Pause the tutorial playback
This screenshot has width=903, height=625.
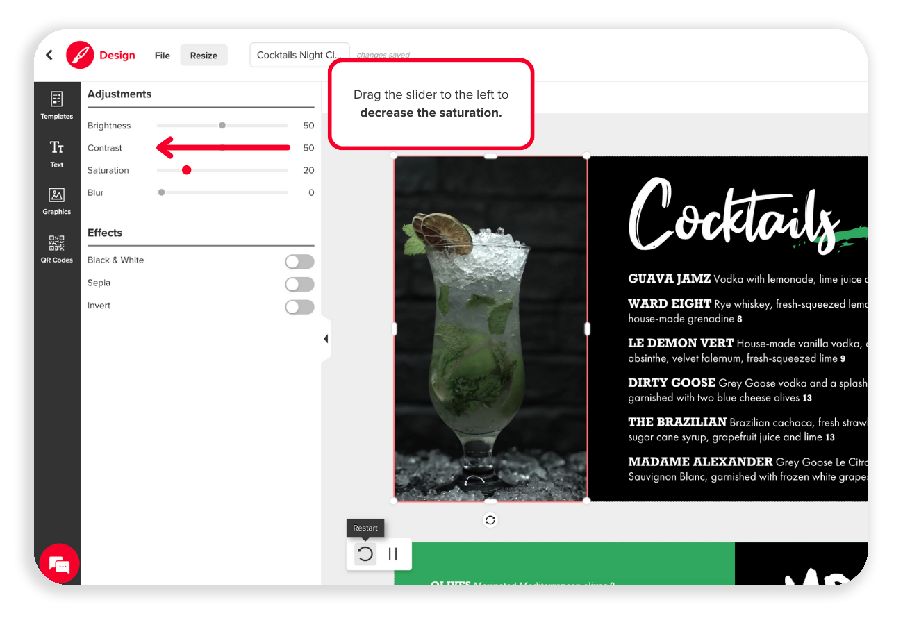click(393, 554)
